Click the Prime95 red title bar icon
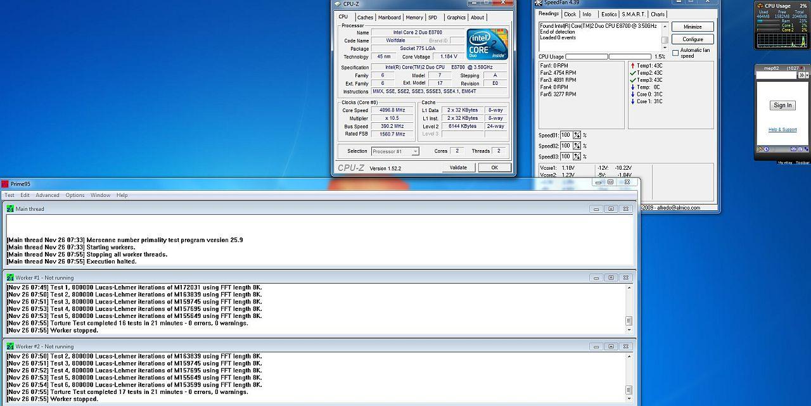Screen dimensions: 811x406 5,184
